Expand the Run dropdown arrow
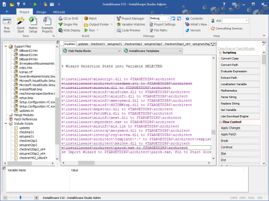 98,30
